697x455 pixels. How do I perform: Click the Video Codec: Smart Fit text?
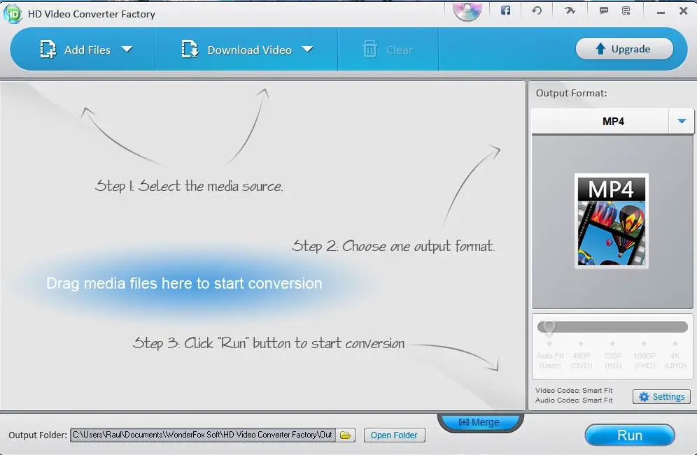[573, 390]
